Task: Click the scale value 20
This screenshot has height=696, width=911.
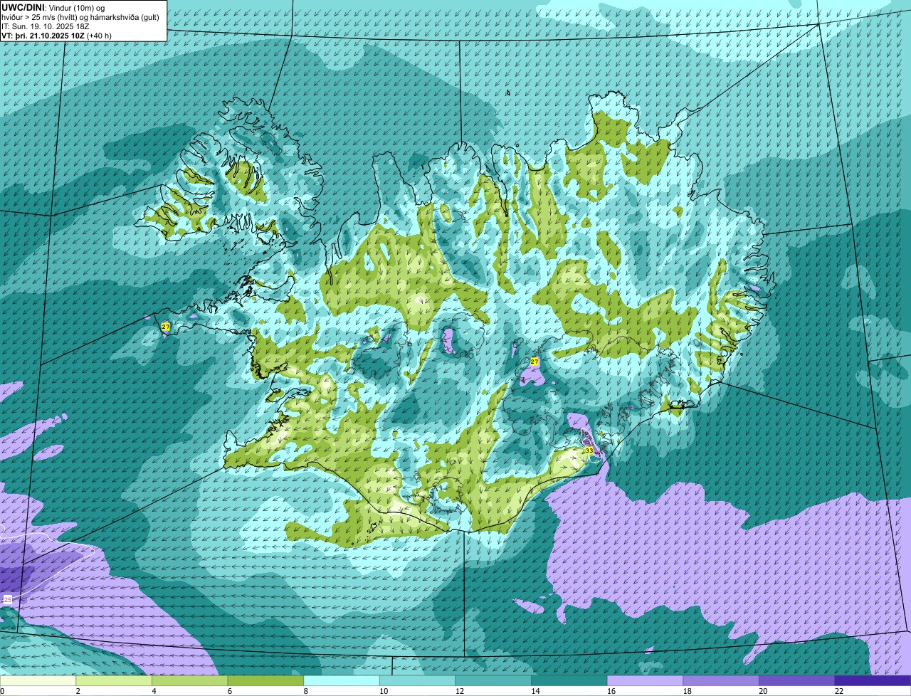Action: (x=763, y=691)
